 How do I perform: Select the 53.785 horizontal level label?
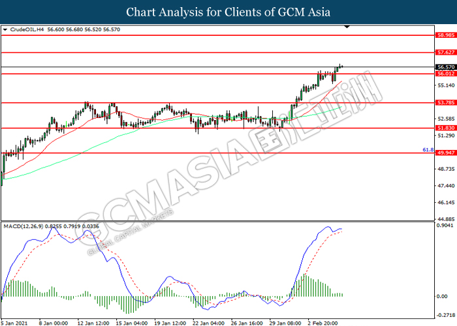(446, 102)
